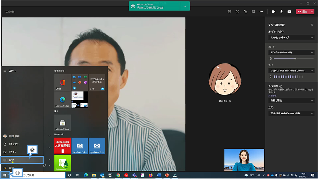The width and height of the screenshot is (318, 179).
Task: Launch Firefox from the taskbar
Action: 150,175
